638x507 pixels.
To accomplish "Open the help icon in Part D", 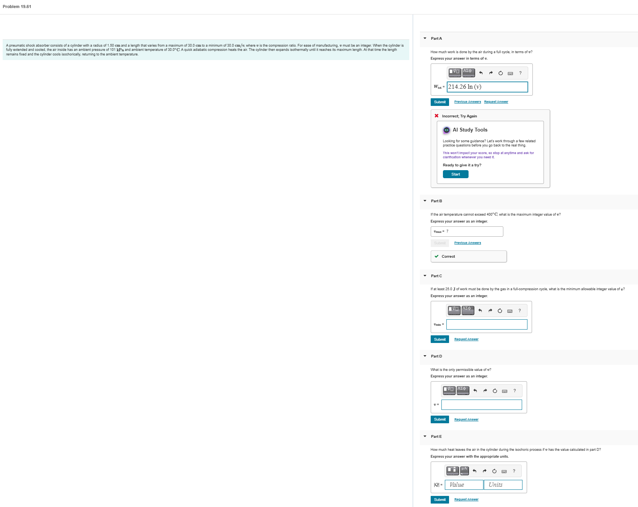I will [514, 391].
